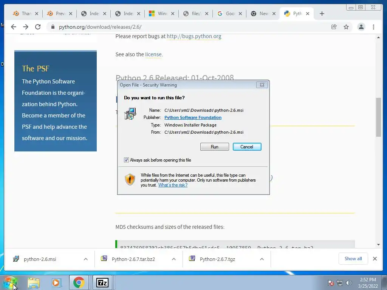This screenshot has height=290, width=387.
Task: Click the Chrome taskbar icon
Action: (x=79, y=282)
